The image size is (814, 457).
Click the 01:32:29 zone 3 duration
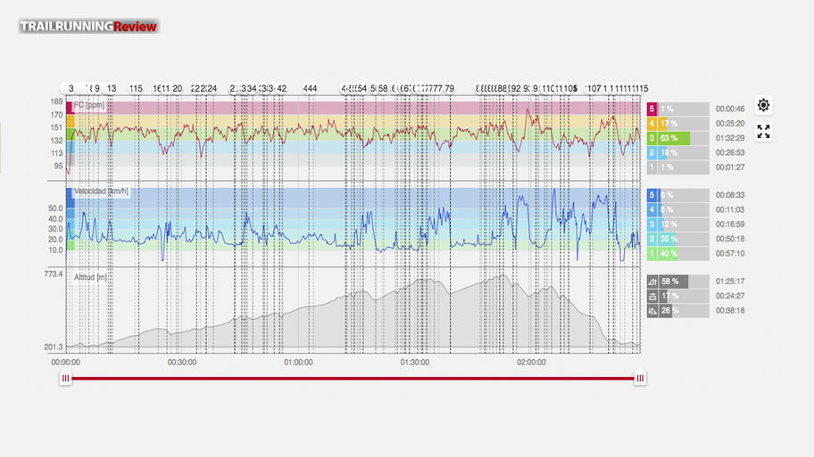pyautogui.click(x=730, y=138)
